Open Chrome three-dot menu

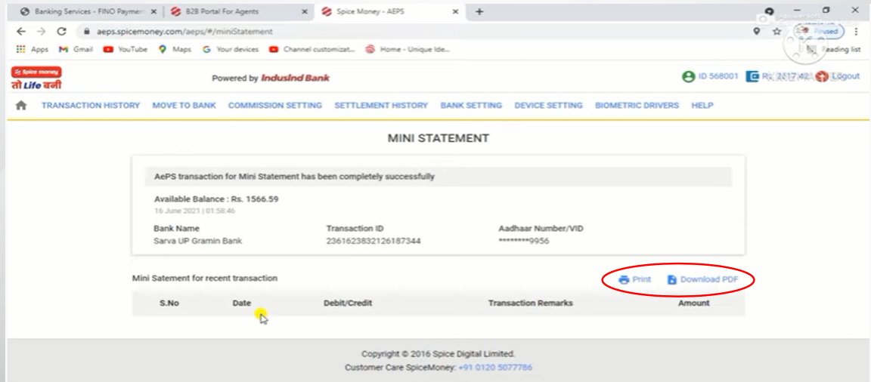point(857,32)
